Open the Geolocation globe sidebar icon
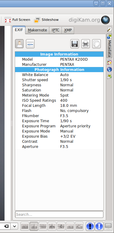Viewport: 114px width, 233px height. coord(109,69)
